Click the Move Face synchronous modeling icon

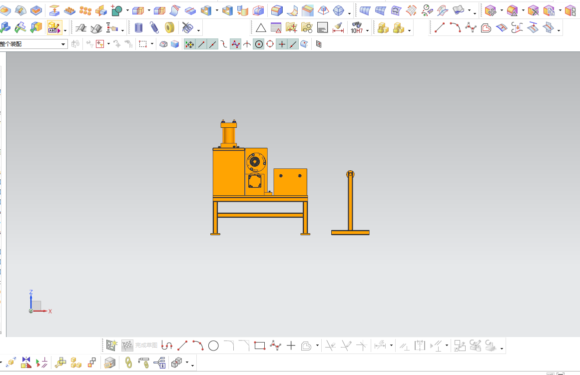491,10
